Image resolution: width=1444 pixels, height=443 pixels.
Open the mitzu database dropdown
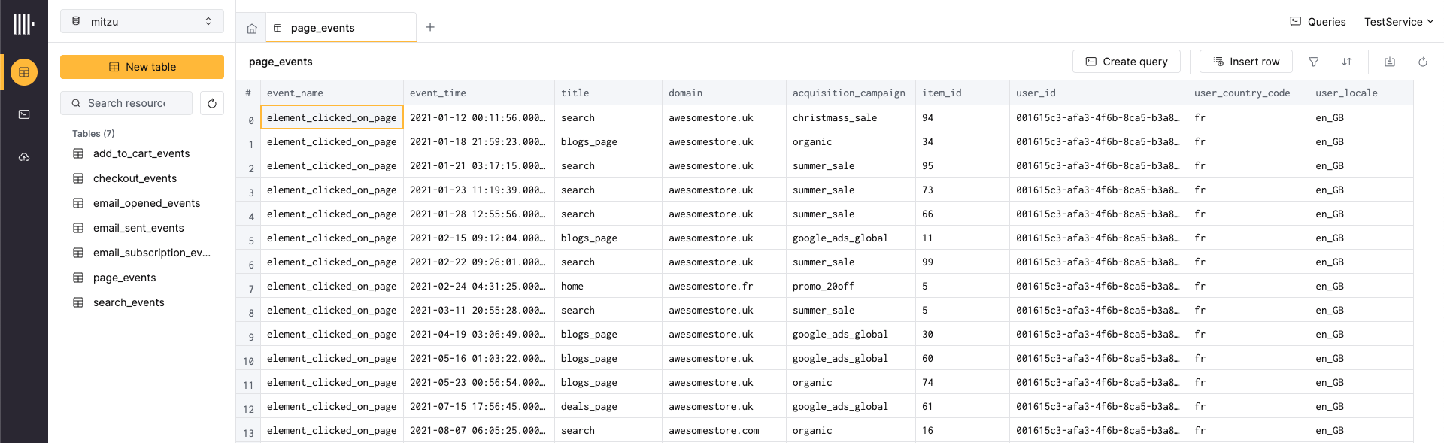[142, 22]
